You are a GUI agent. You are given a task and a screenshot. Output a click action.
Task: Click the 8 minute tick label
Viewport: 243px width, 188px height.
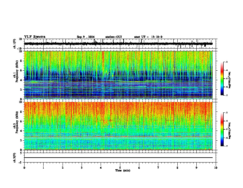[x=177, y=168]
